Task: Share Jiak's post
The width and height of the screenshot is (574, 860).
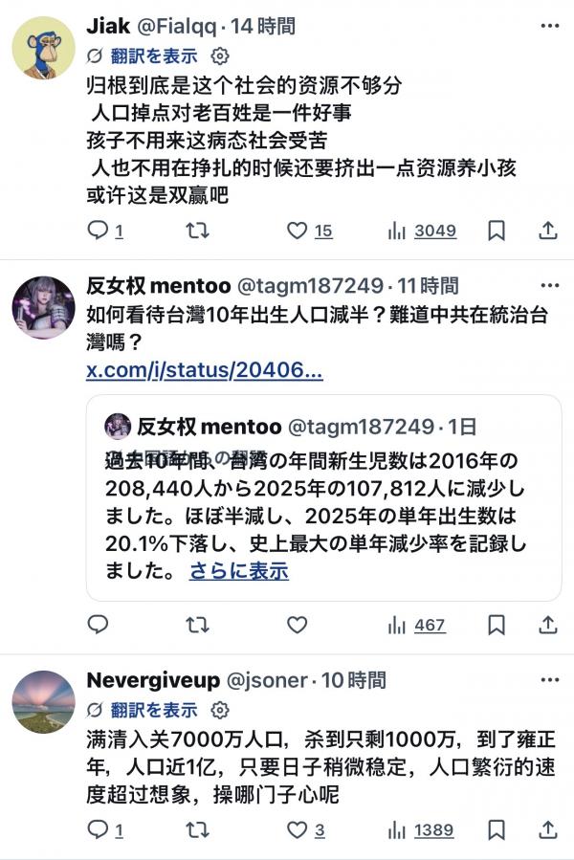Action: (547, 231)
